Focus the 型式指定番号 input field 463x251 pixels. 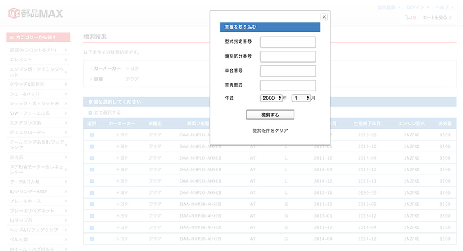[x=288, y=42]
